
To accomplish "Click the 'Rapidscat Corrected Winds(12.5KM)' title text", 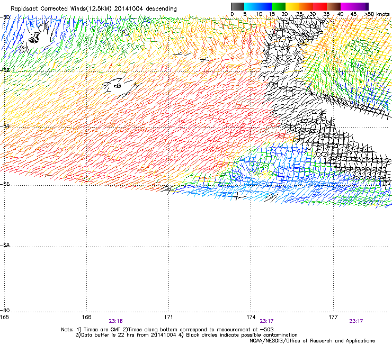I will point(61,9).
